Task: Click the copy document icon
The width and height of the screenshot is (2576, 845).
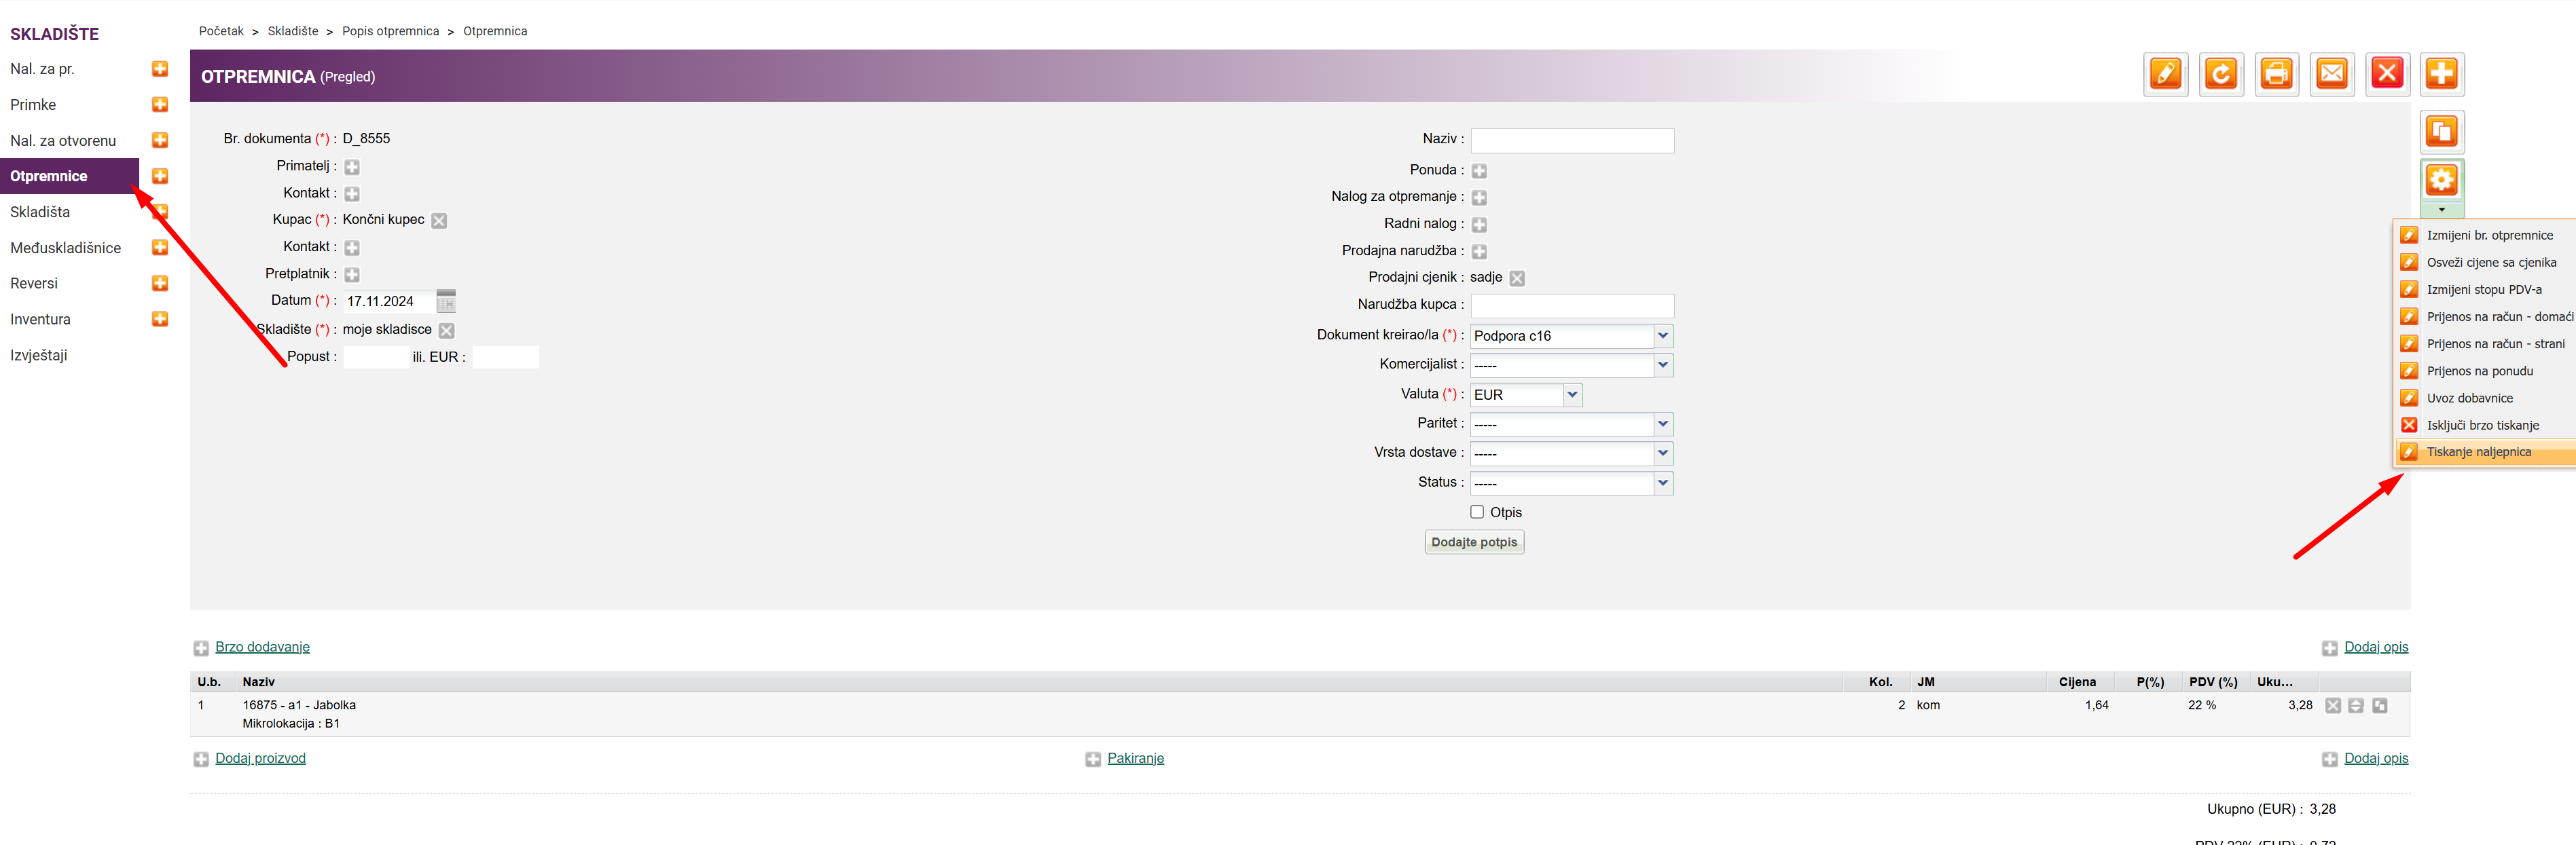Action: point(2441,132)
